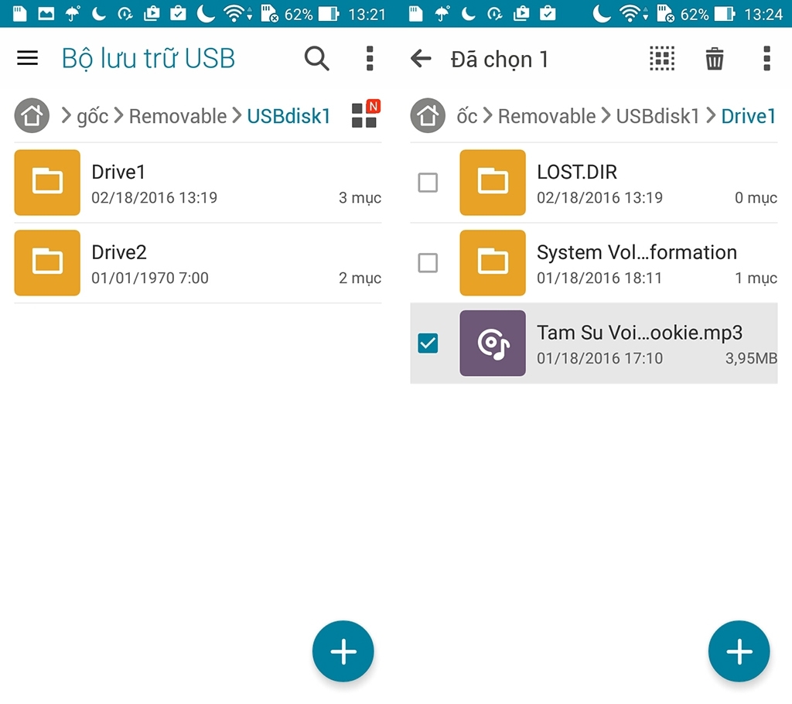This screenshot has height=704, width=792.
Task: Tap the add button on right screen
Action: point(739,651)
